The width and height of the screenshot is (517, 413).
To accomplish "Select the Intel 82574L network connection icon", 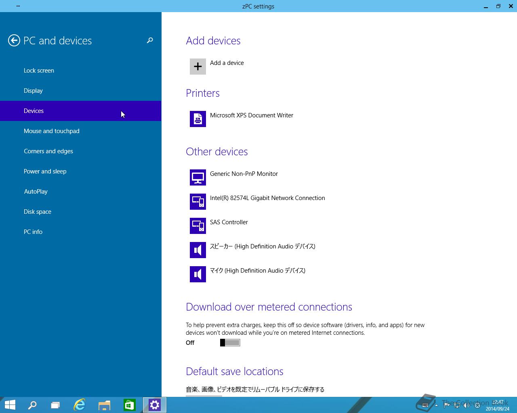I will (198, 202).
